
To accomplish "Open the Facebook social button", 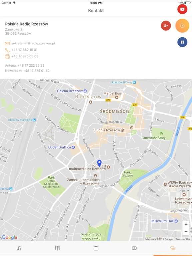I will 182,42.
